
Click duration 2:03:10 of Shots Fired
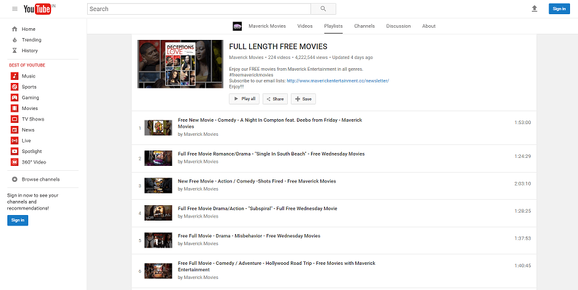click(523, 184)
